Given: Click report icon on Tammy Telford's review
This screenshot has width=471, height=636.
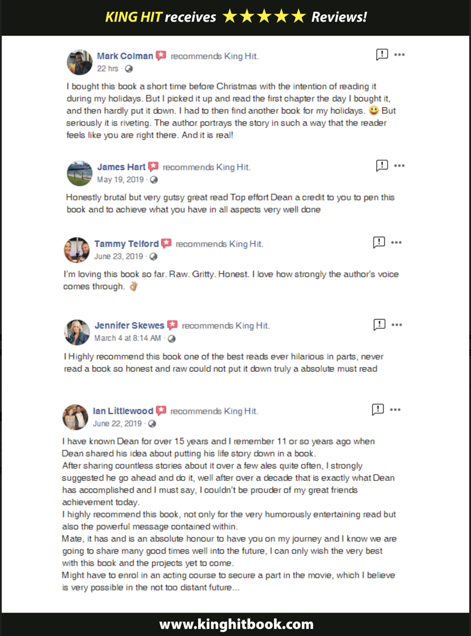Looking at the screenshot, I should tap(379, 243).
